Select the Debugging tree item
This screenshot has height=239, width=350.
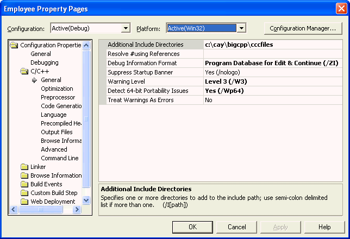click(44, 62)
